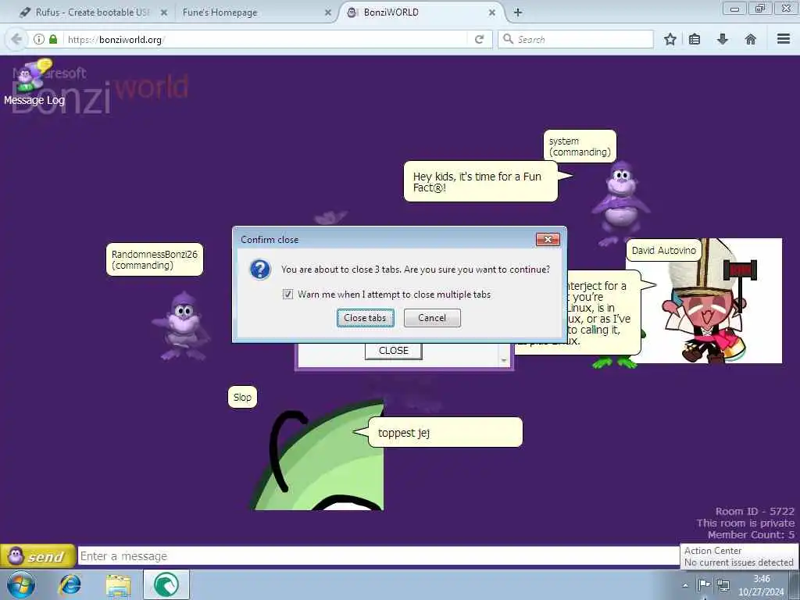Click the CLOSE button behind the dialog
This screenshot has width=800, height=600.
(394, 351)
